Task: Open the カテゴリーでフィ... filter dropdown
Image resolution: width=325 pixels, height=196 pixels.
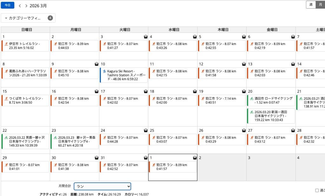Action: (28, 18)
